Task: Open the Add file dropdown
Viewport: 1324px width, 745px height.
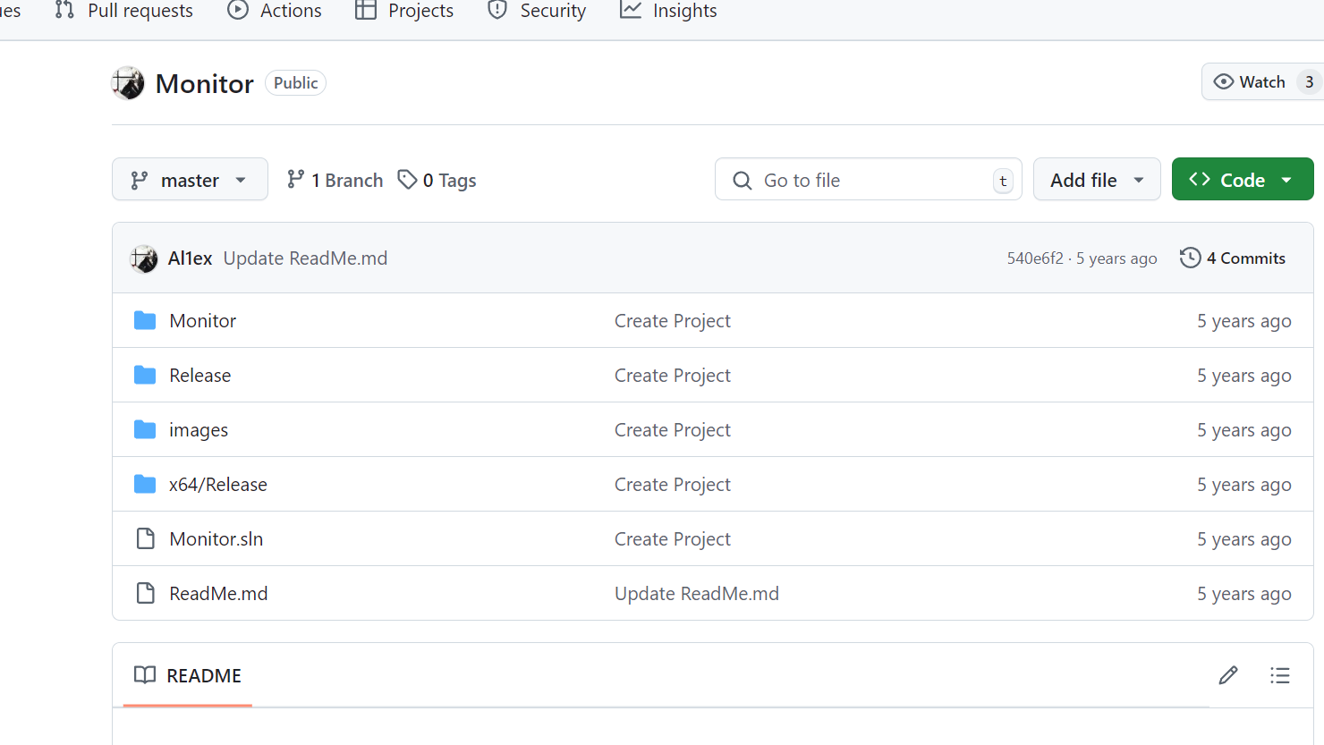Action: tap(1097, 179)
